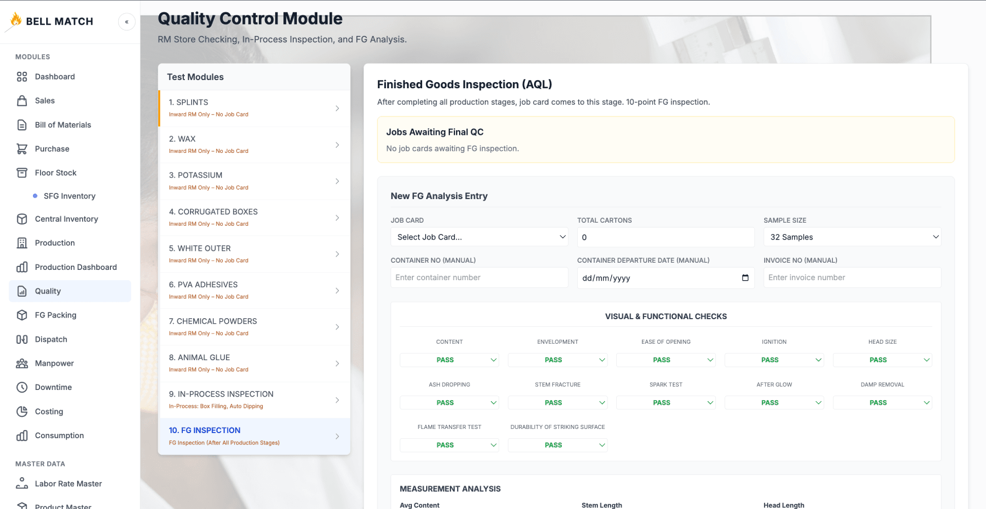The height and width of the screenshot is (509, 986).
Task: Click the Central Inventory box icon
Action: 22,219
